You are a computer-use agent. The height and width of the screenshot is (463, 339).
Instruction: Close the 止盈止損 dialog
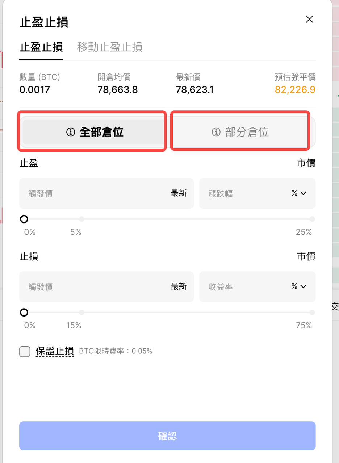[309, 20]
